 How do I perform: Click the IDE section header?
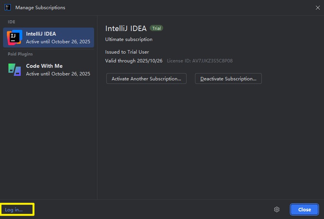pos(12,22)
